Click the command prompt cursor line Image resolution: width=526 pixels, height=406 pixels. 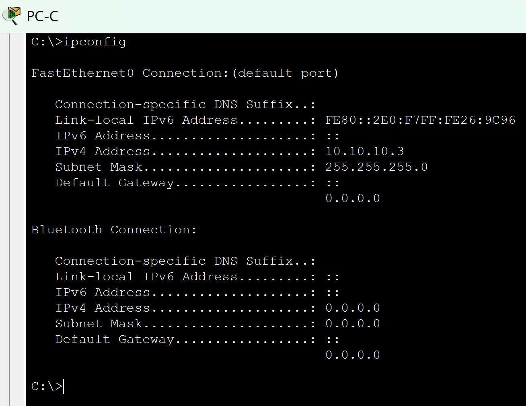pos(47,386)
